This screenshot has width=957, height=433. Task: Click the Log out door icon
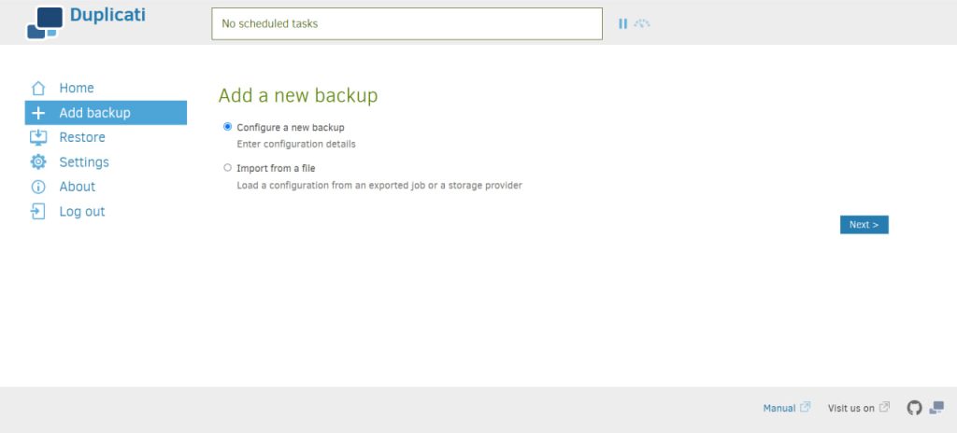point(38,212)
